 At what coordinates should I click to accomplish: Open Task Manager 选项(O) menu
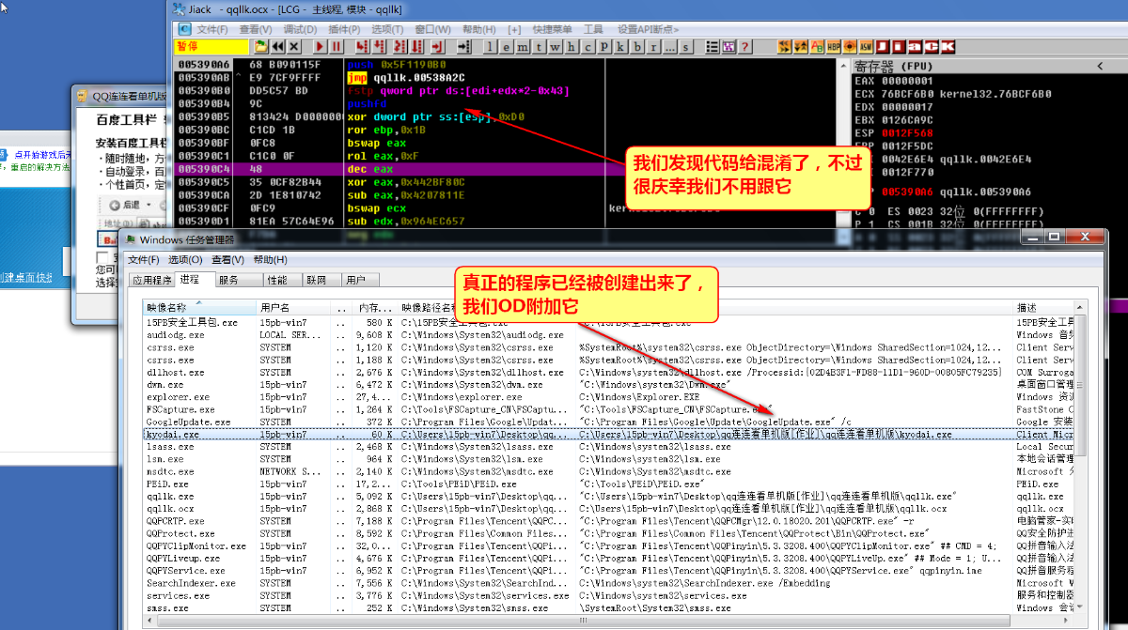point(185,260)
